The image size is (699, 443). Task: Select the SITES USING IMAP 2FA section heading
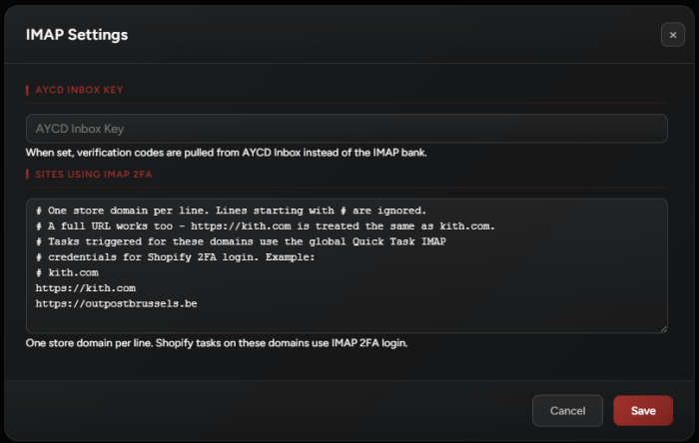pyautogui.click(x=94, y=175)
